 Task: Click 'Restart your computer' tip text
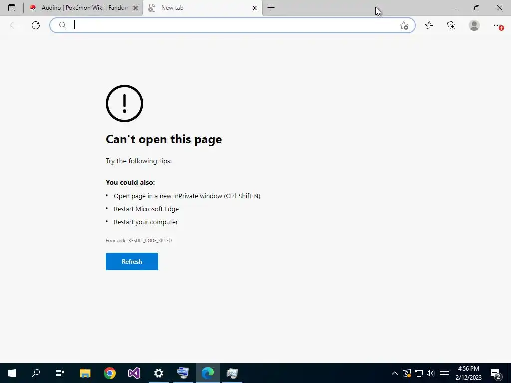click(146, 222)
